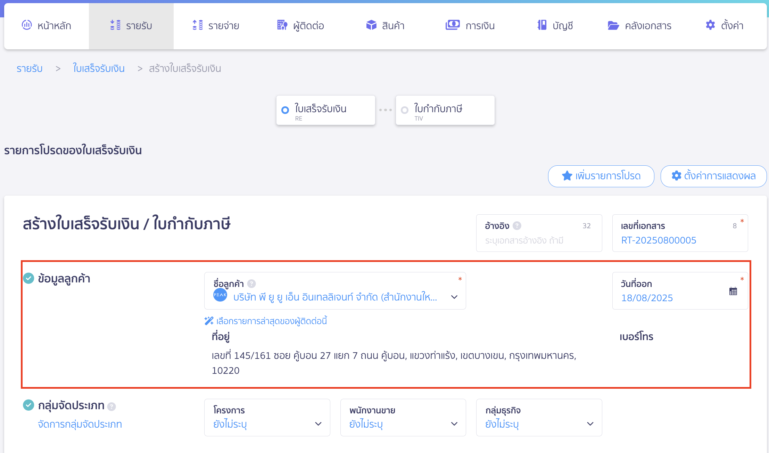Open the หน้าหลัก home tab
Viewport: 769px width, 453px height.
click(47, 25)
